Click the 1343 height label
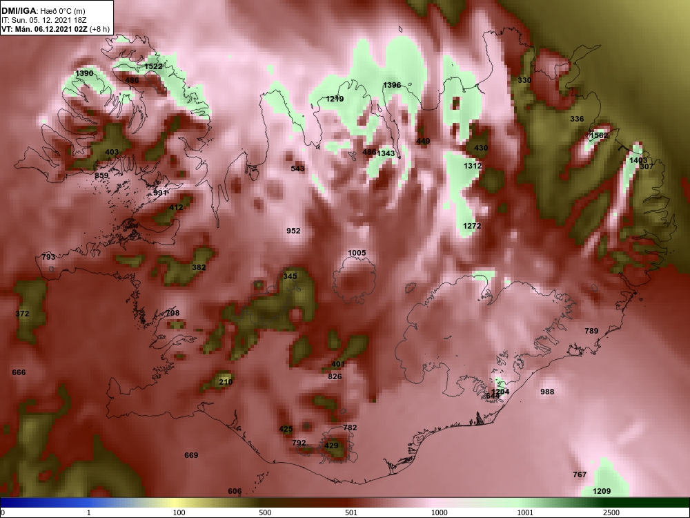 pyautogui.click(x=386, y=153)
